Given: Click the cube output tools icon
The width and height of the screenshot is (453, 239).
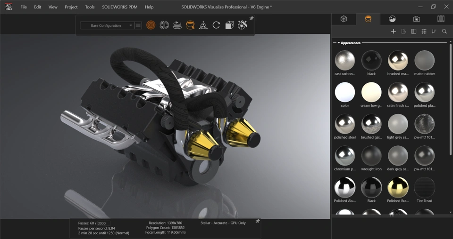Looking at the screenshot, I should [x=229, y=25].
